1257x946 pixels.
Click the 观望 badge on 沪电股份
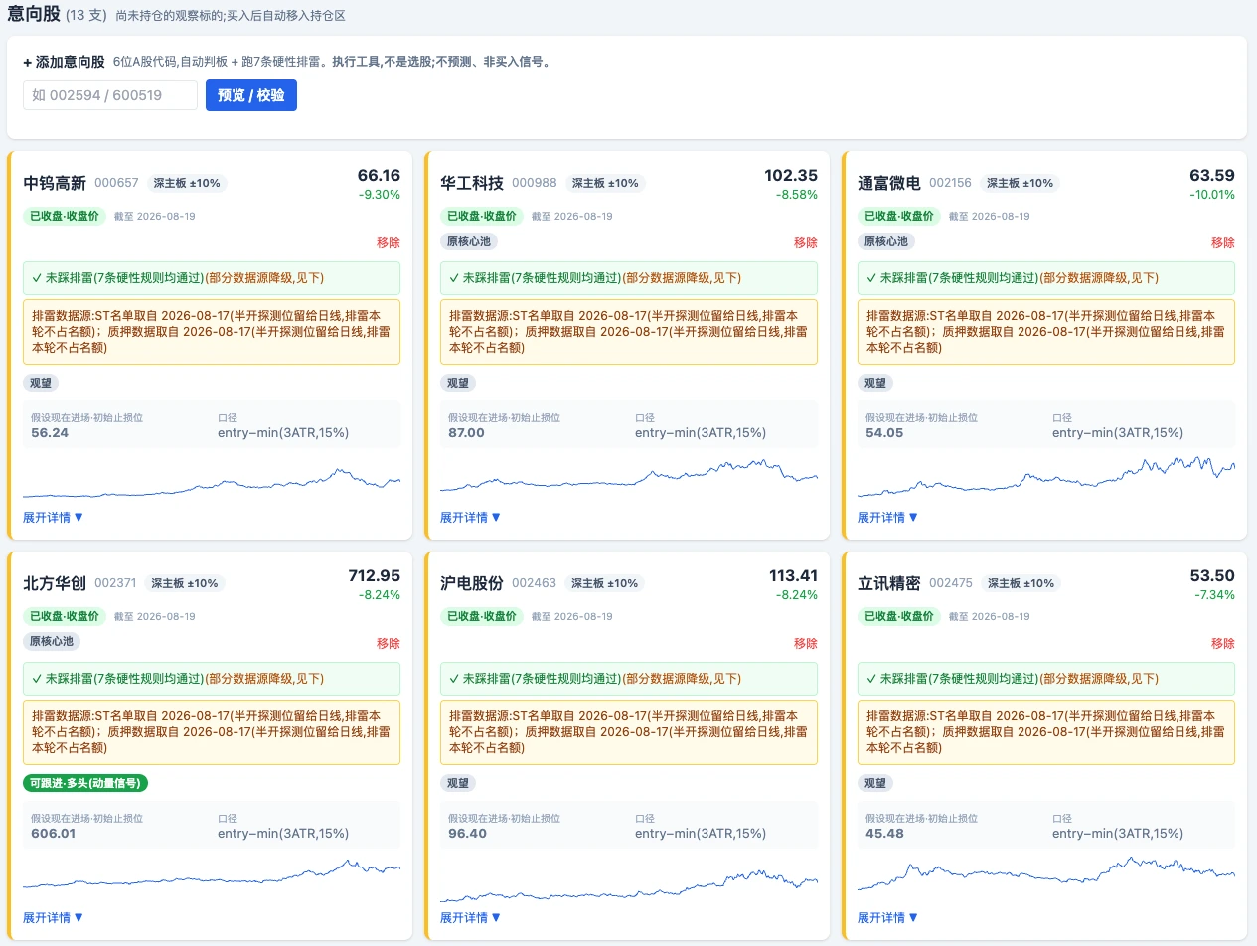pos(458,783)
